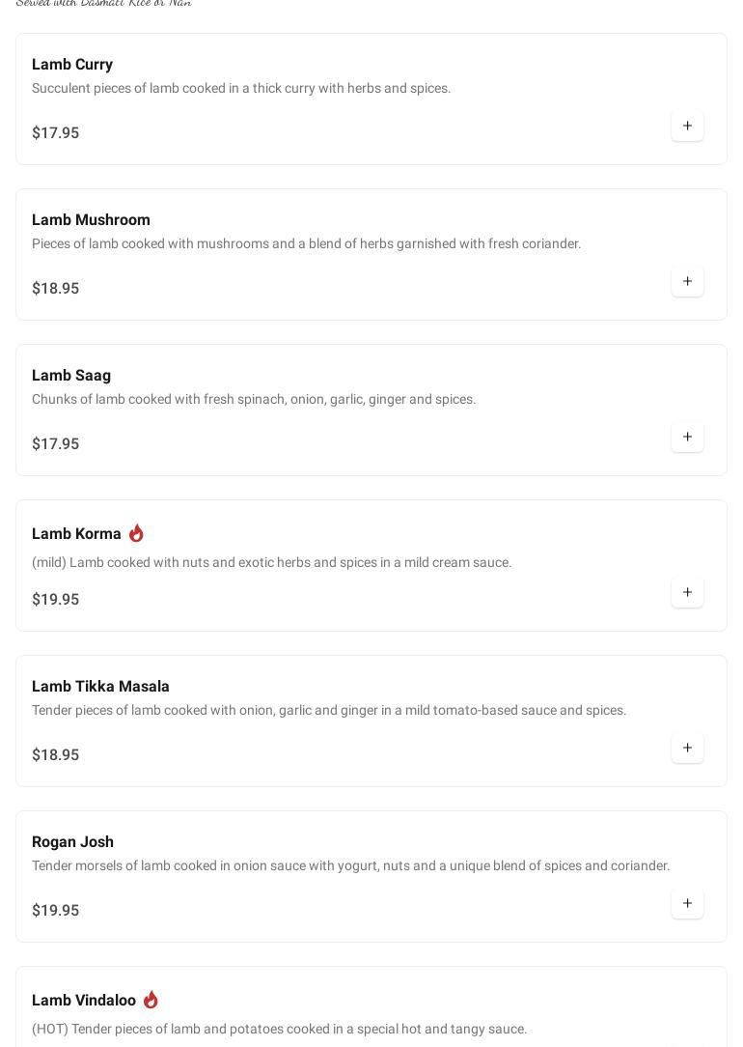
Task: Open the Rogan Josh title
Action: click(x=72, y=842)
